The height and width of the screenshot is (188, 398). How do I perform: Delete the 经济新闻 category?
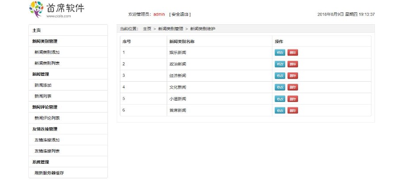coord(293,75)
